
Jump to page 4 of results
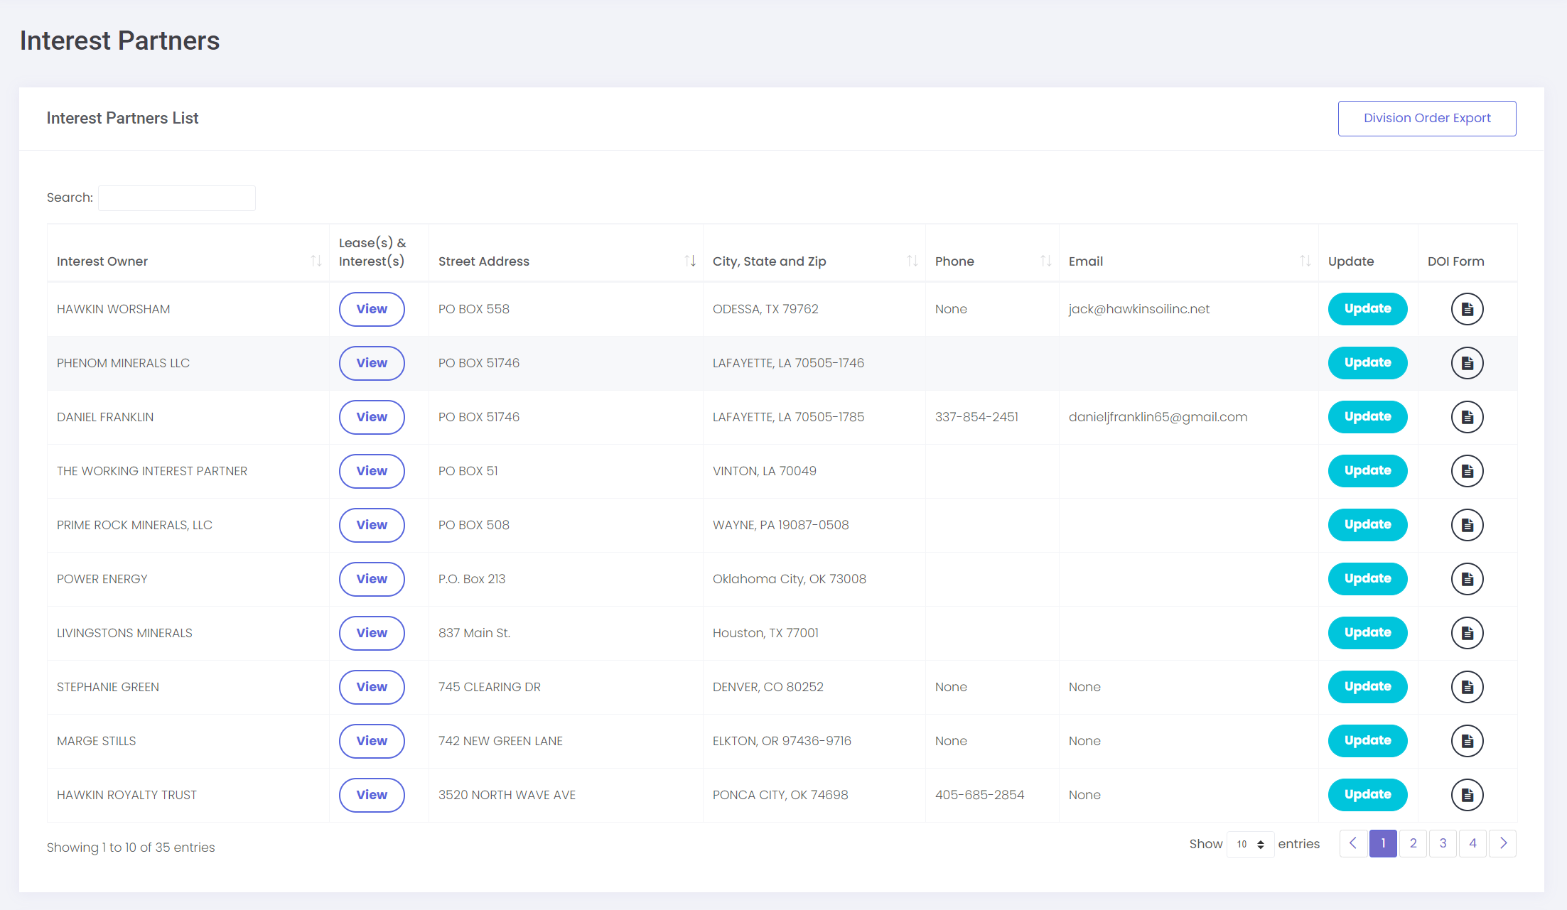click(1472, 844)
